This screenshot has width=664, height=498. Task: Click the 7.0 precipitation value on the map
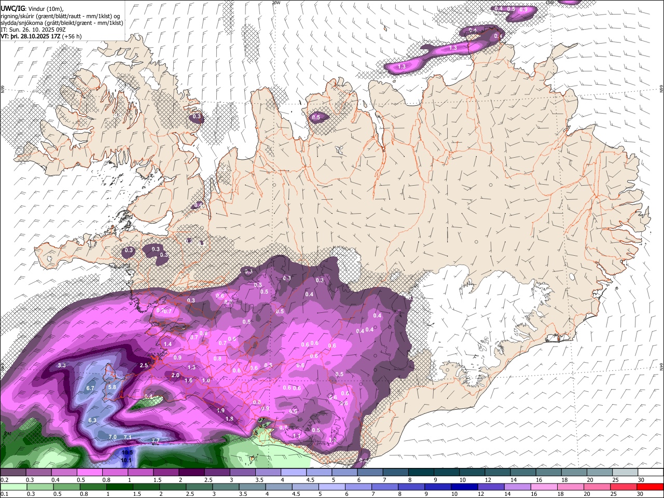pyautogui.click(x=113, y=437)
